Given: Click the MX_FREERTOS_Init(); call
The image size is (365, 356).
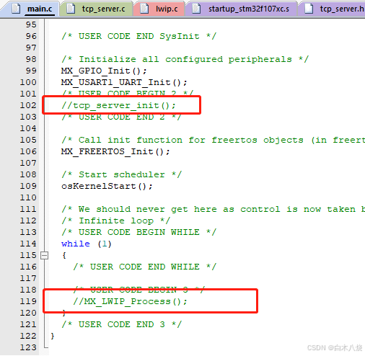Looking at the screenshot, I should (x=115, y=151).
